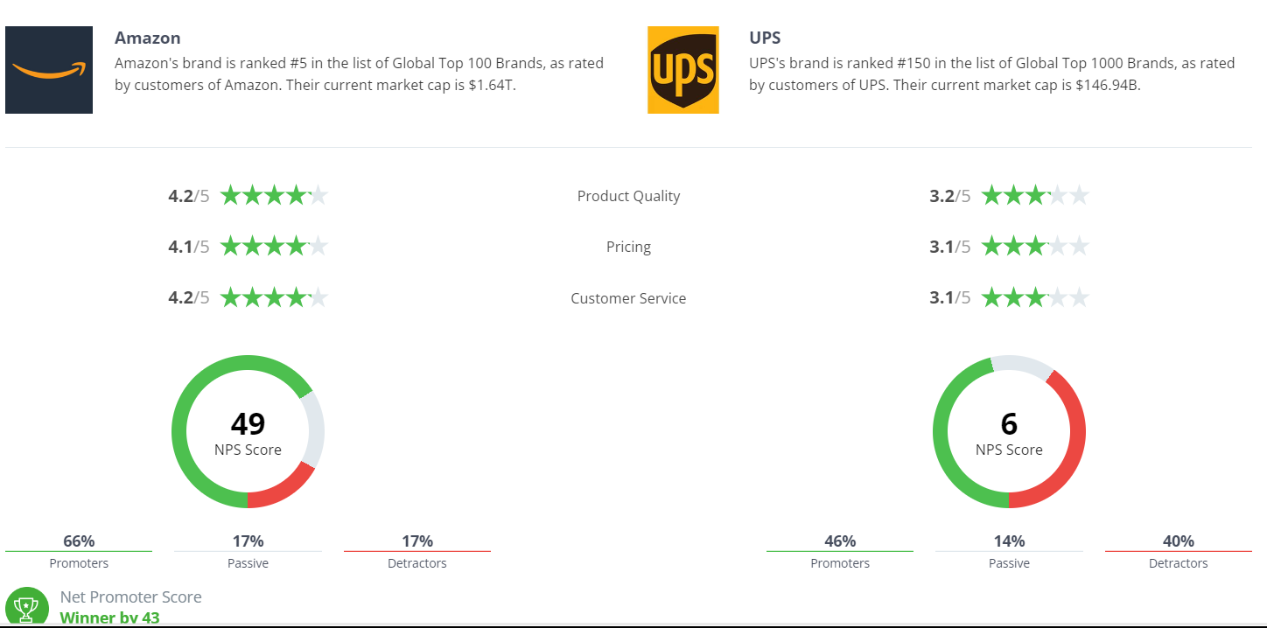1267x628 pixels.
Task: Select UPS's 46% Promoters green bar
Action: [x=840, y=551]
